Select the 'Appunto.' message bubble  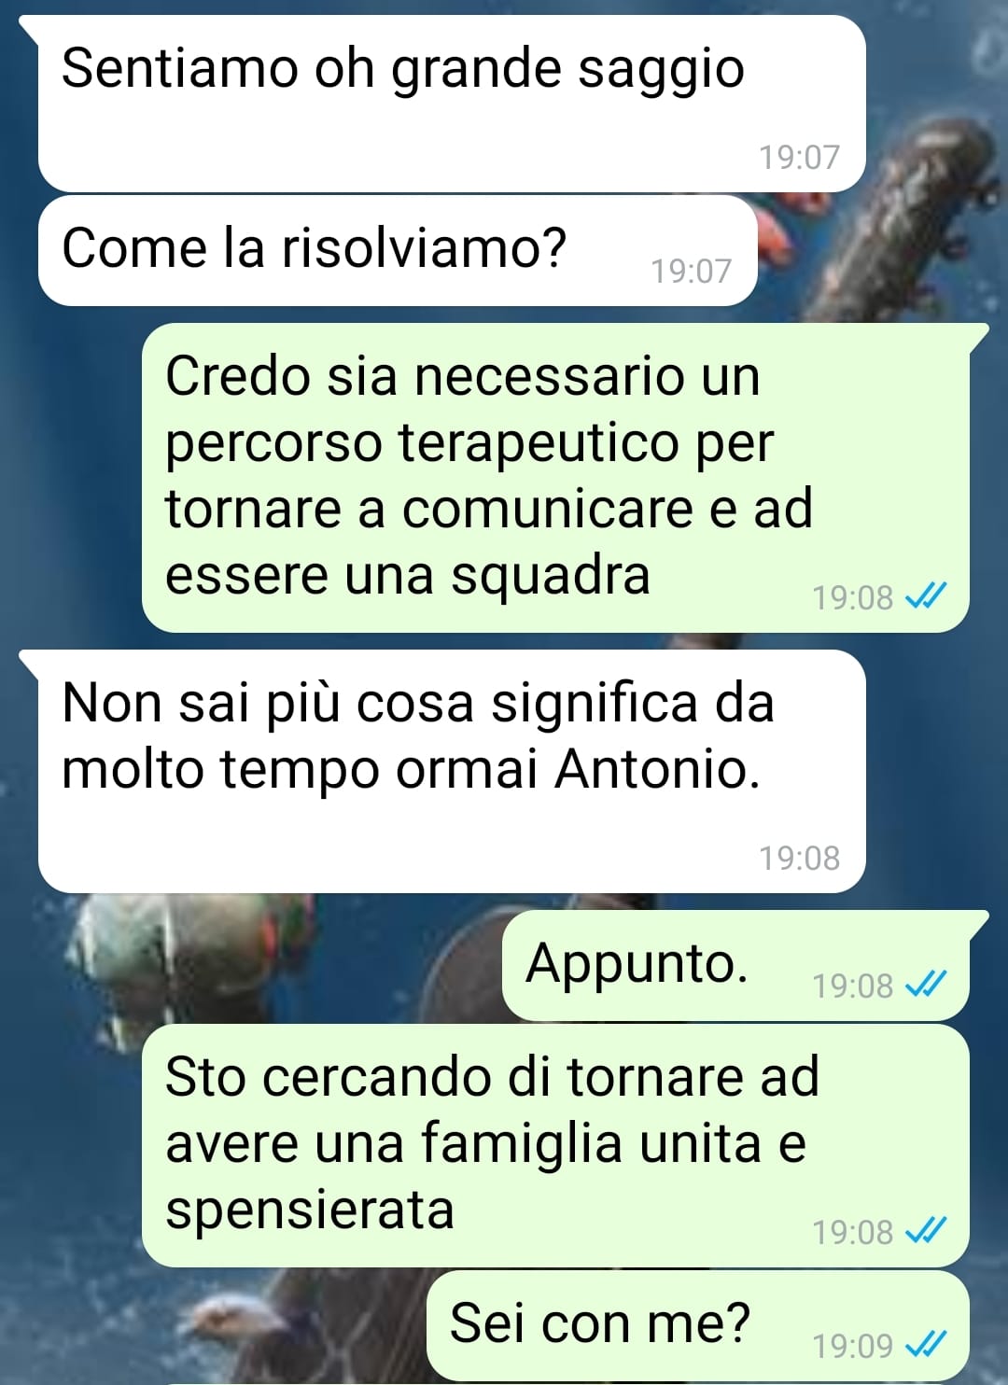(735, 965)
